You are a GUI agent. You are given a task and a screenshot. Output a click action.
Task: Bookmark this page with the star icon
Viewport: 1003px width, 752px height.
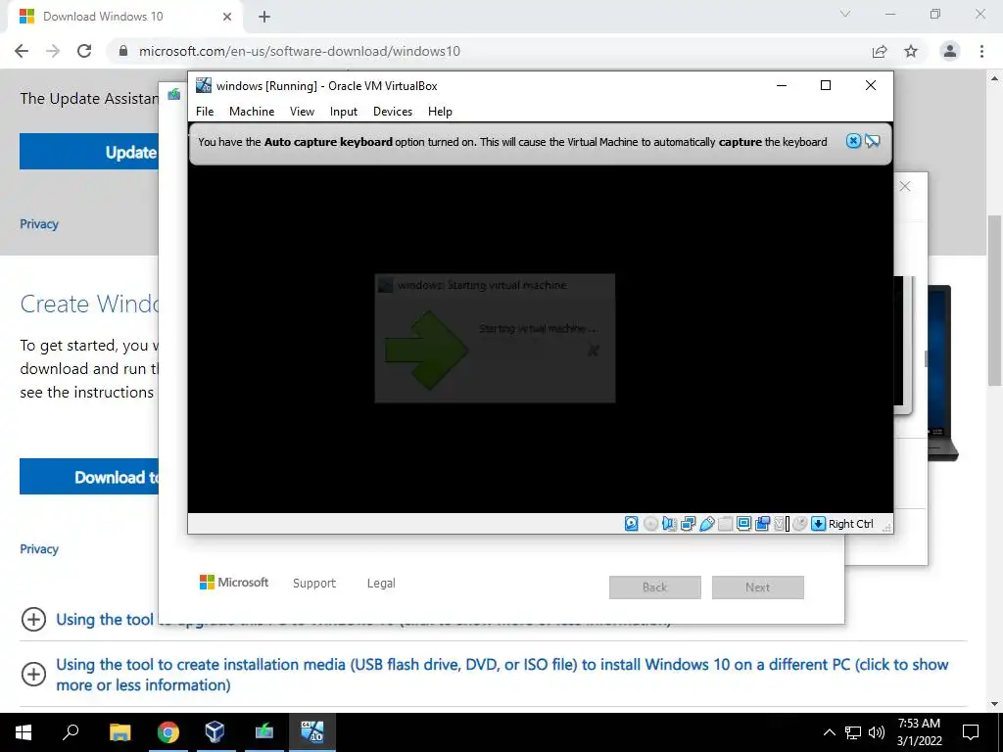point(911,51)
